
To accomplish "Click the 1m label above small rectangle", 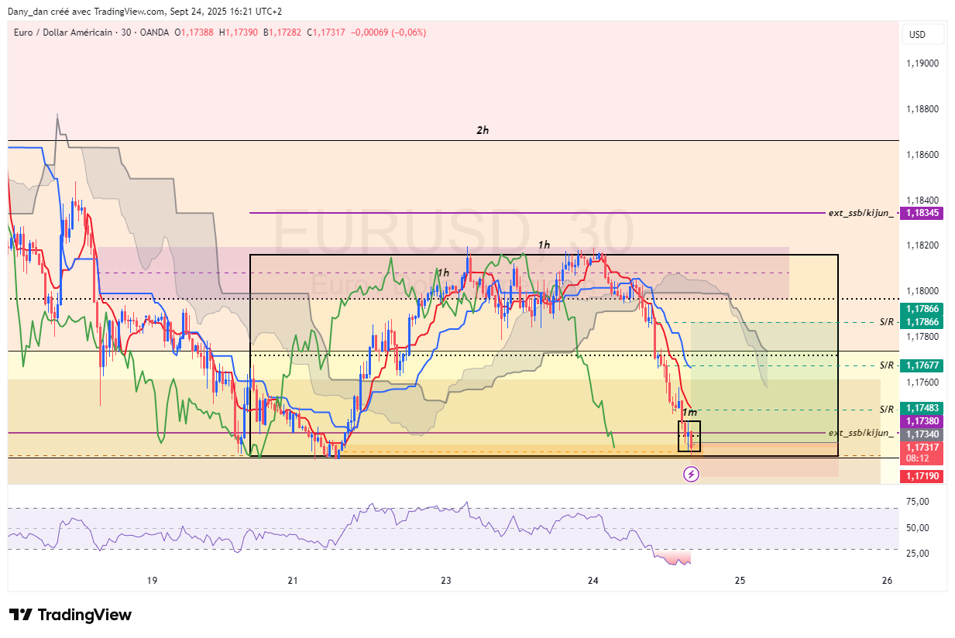I will pos(689,413).
